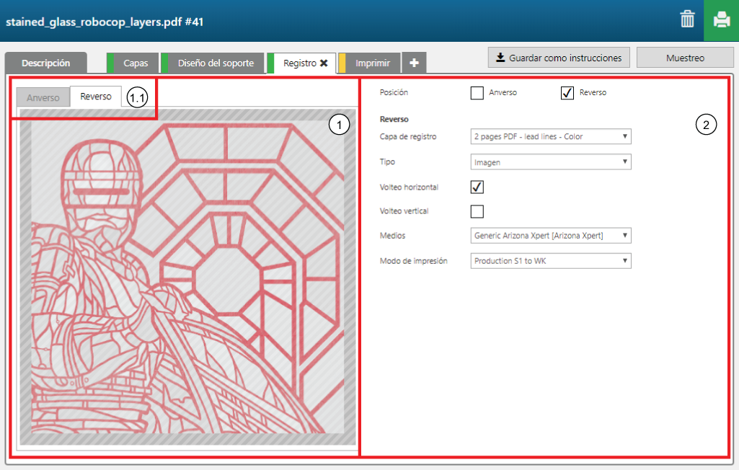Switch to the Capas tab

(x=133, y=63)
